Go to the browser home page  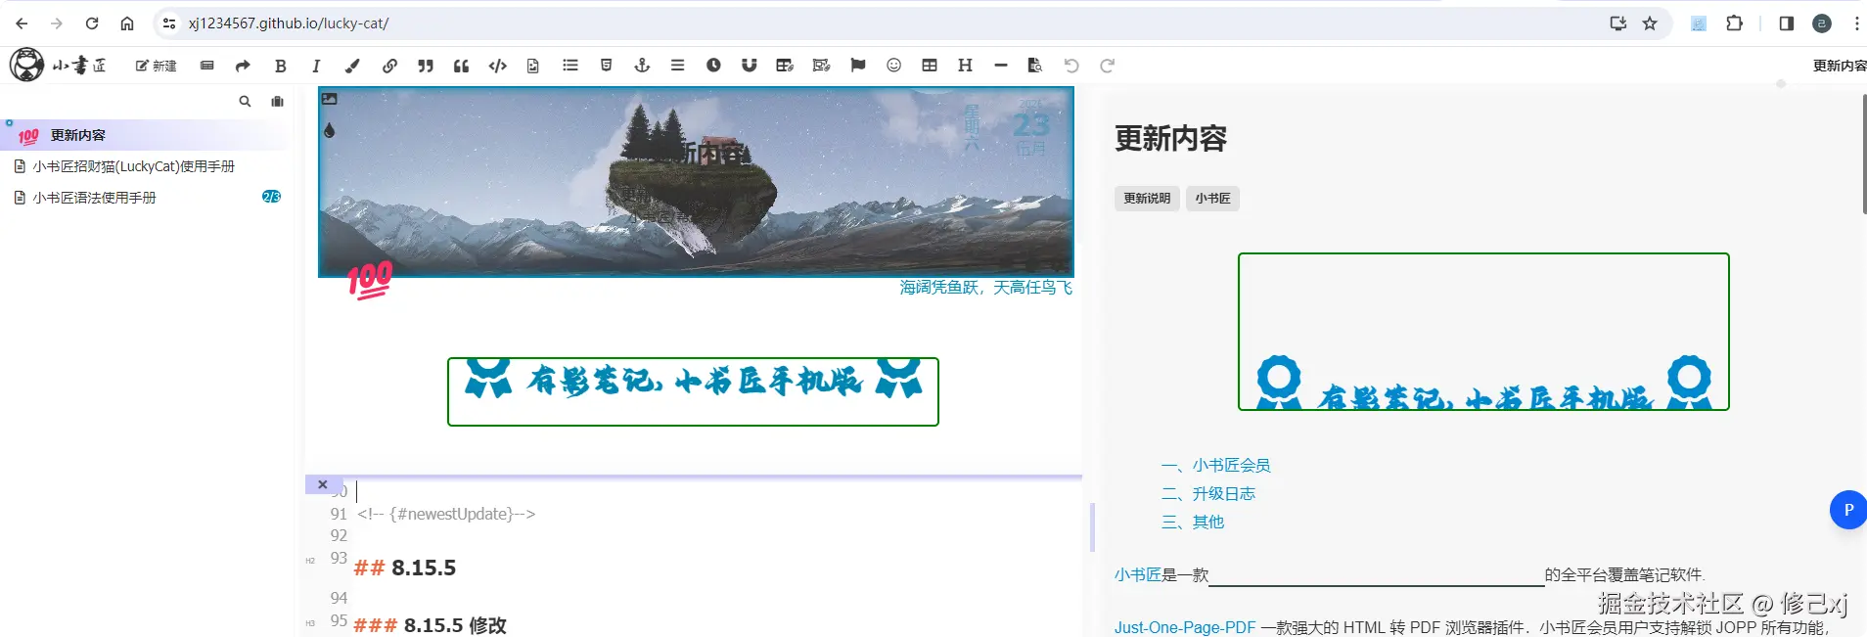pos(127,23)
